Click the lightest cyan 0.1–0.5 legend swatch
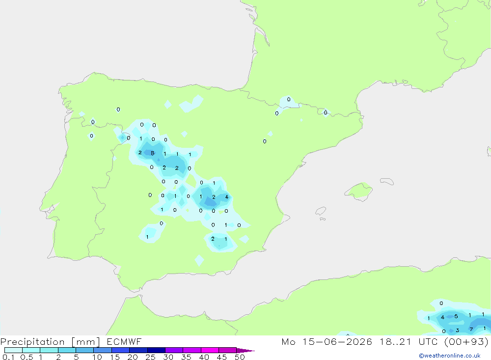The image size is (491, 360). pyautogui.click(x=13, y=350)
